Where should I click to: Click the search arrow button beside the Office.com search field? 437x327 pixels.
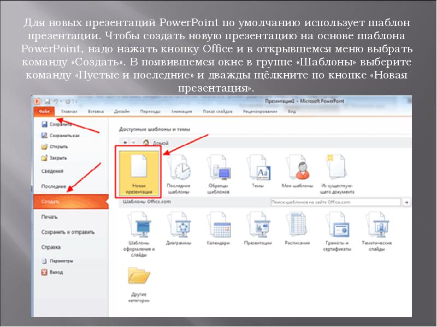point(406,202)
